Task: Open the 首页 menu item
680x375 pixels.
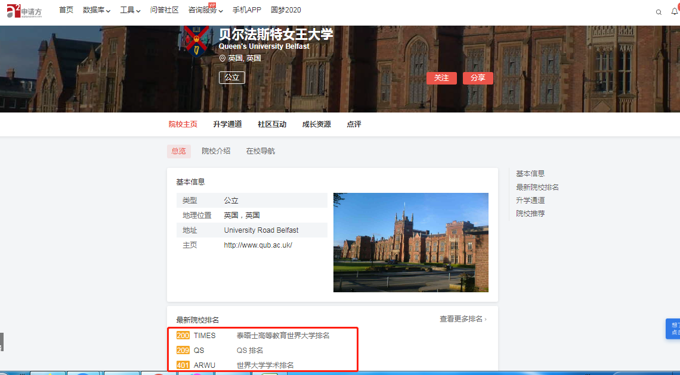Action: coord(66,10)
